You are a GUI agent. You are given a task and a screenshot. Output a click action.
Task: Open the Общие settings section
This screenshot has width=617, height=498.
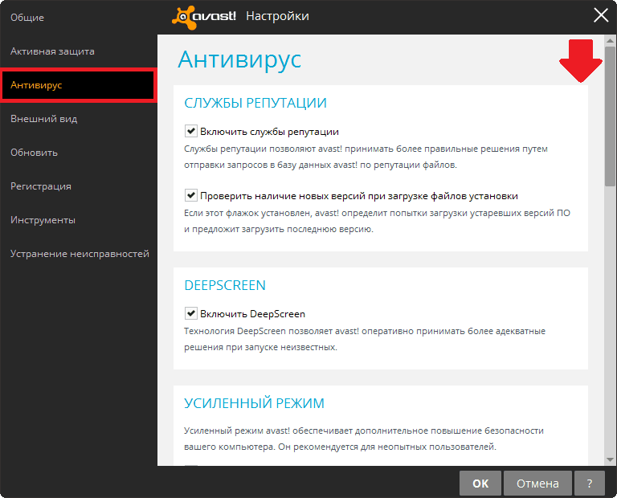coord(27,18)
